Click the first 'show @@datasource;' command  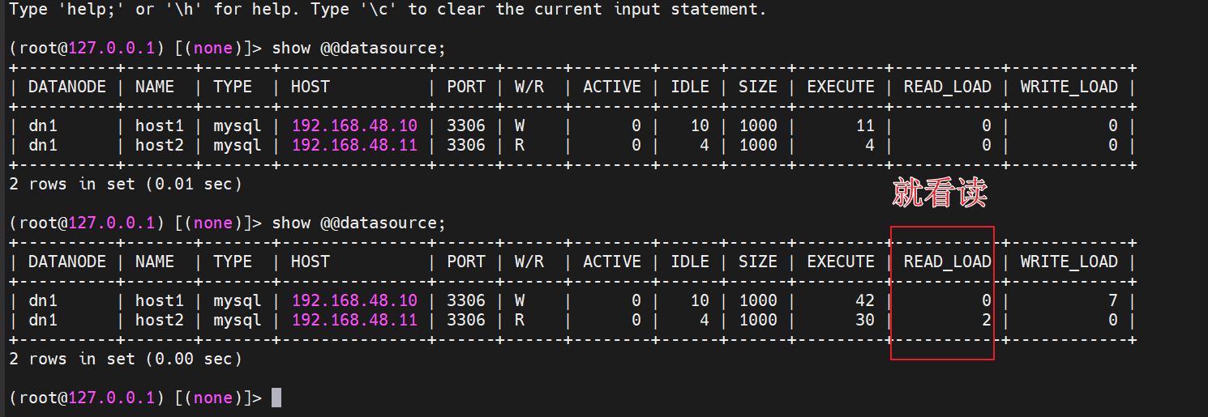coord(359,48)
